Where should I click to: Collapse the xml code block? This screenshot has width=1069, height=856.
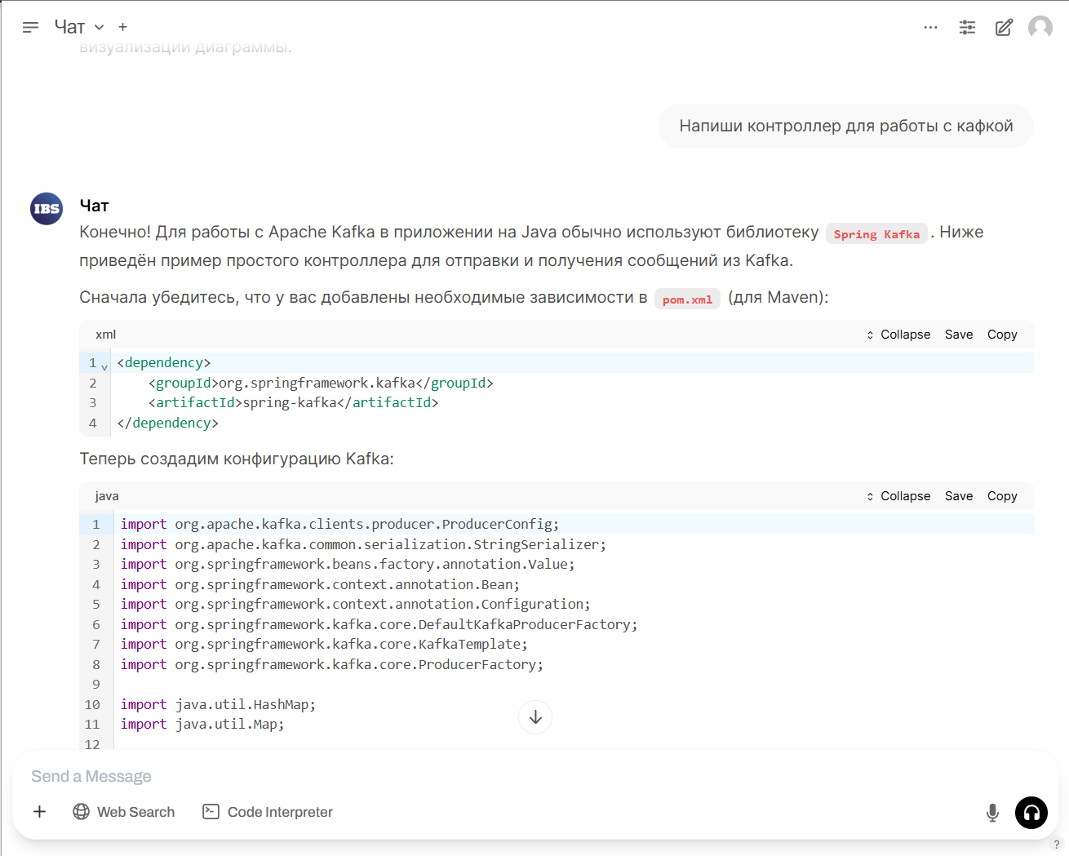pyautogui.click(x=898, y=335)
